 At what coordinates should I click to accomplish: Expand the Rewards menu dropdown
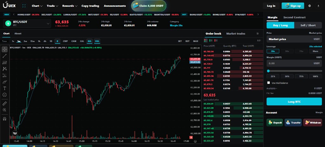point(70,6)
